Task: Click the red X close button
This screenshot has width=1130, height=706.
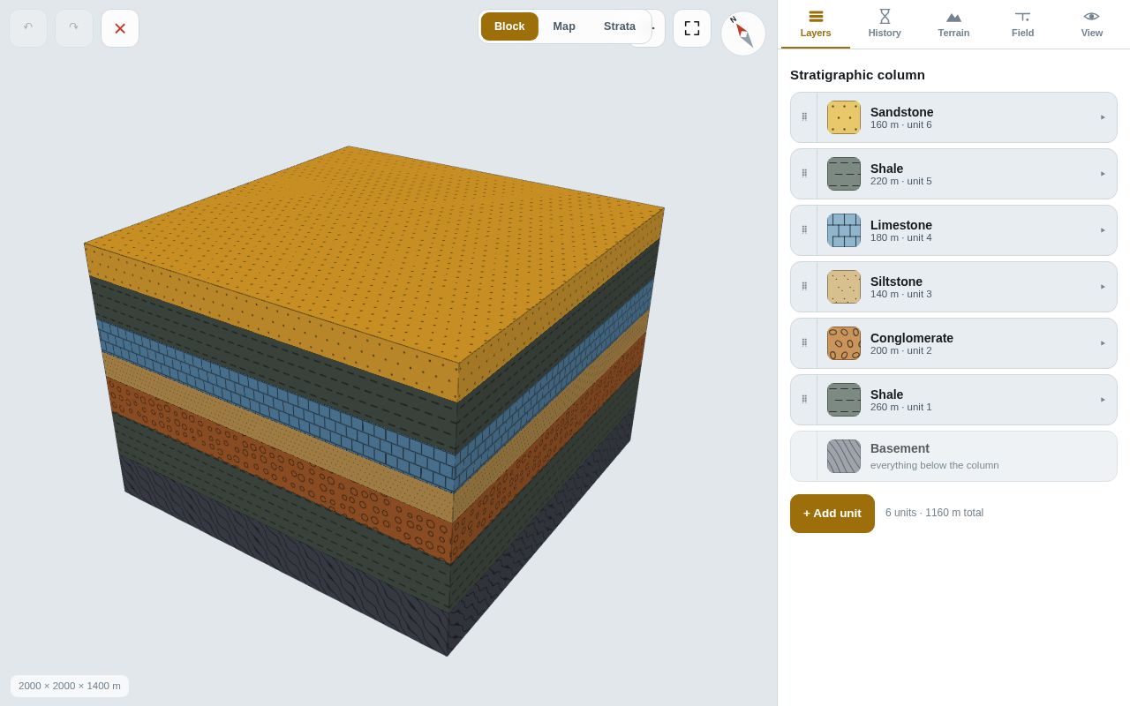Action: (120, 28)
